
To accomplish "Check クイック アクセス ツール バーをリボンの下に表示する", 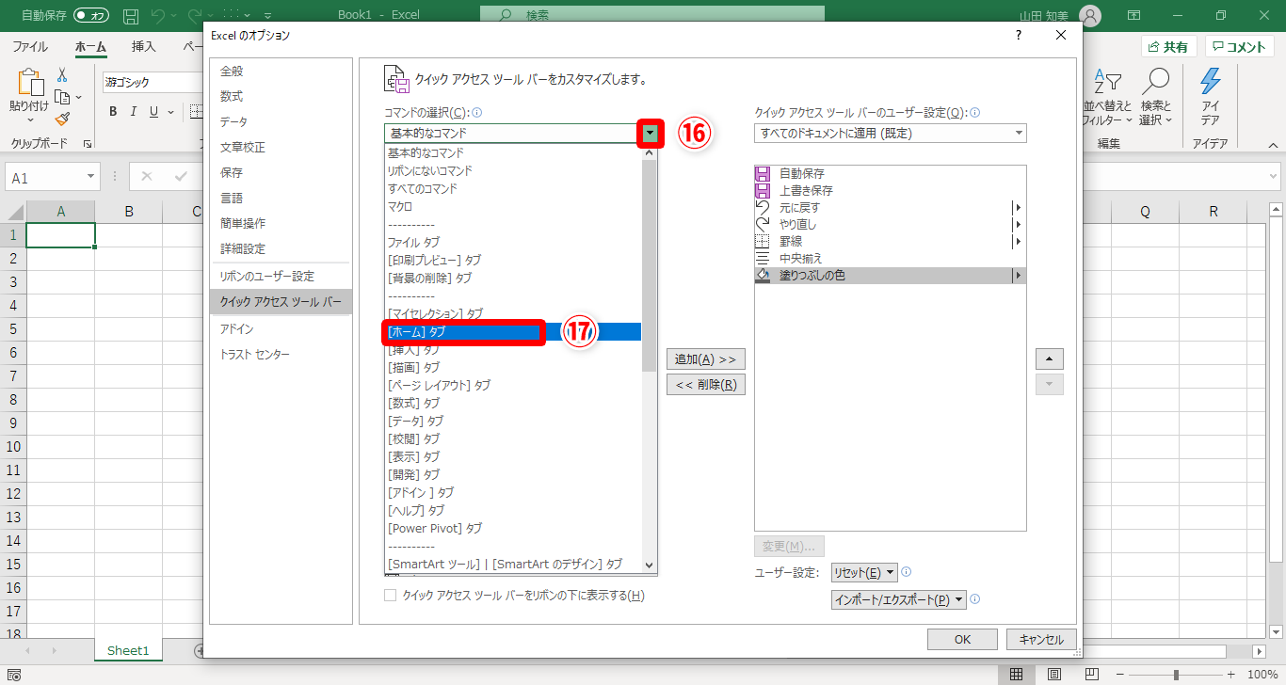I will (391, 596).
